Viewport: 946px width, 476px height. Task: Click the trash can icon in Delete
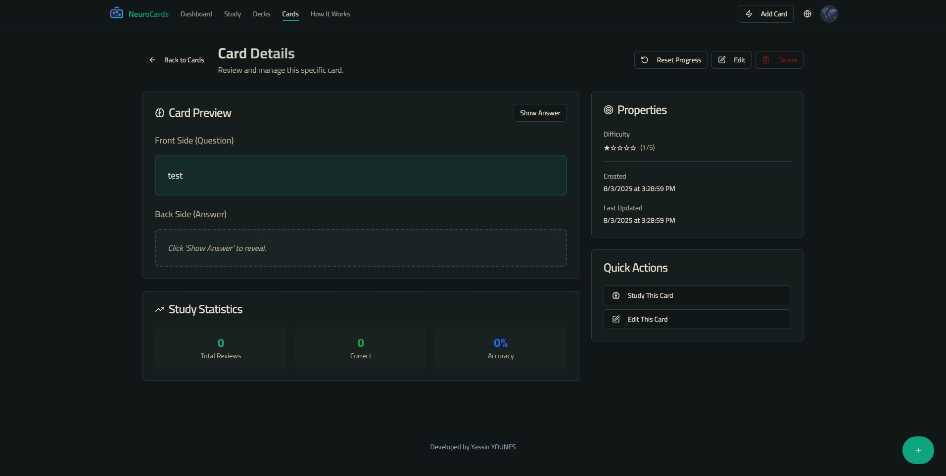(766, 60)
